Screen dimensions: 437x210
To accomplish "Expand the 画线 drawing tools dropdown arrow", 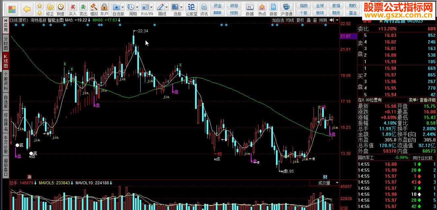I will [166, 7].
